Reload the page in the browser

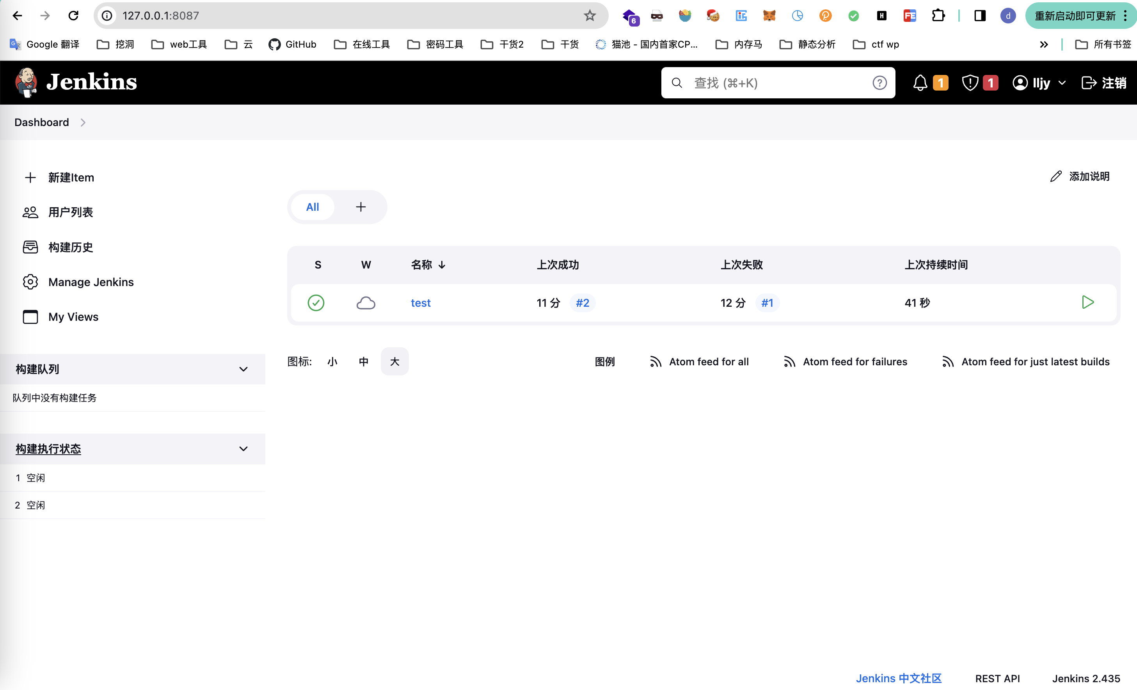(x=73, y=16)
